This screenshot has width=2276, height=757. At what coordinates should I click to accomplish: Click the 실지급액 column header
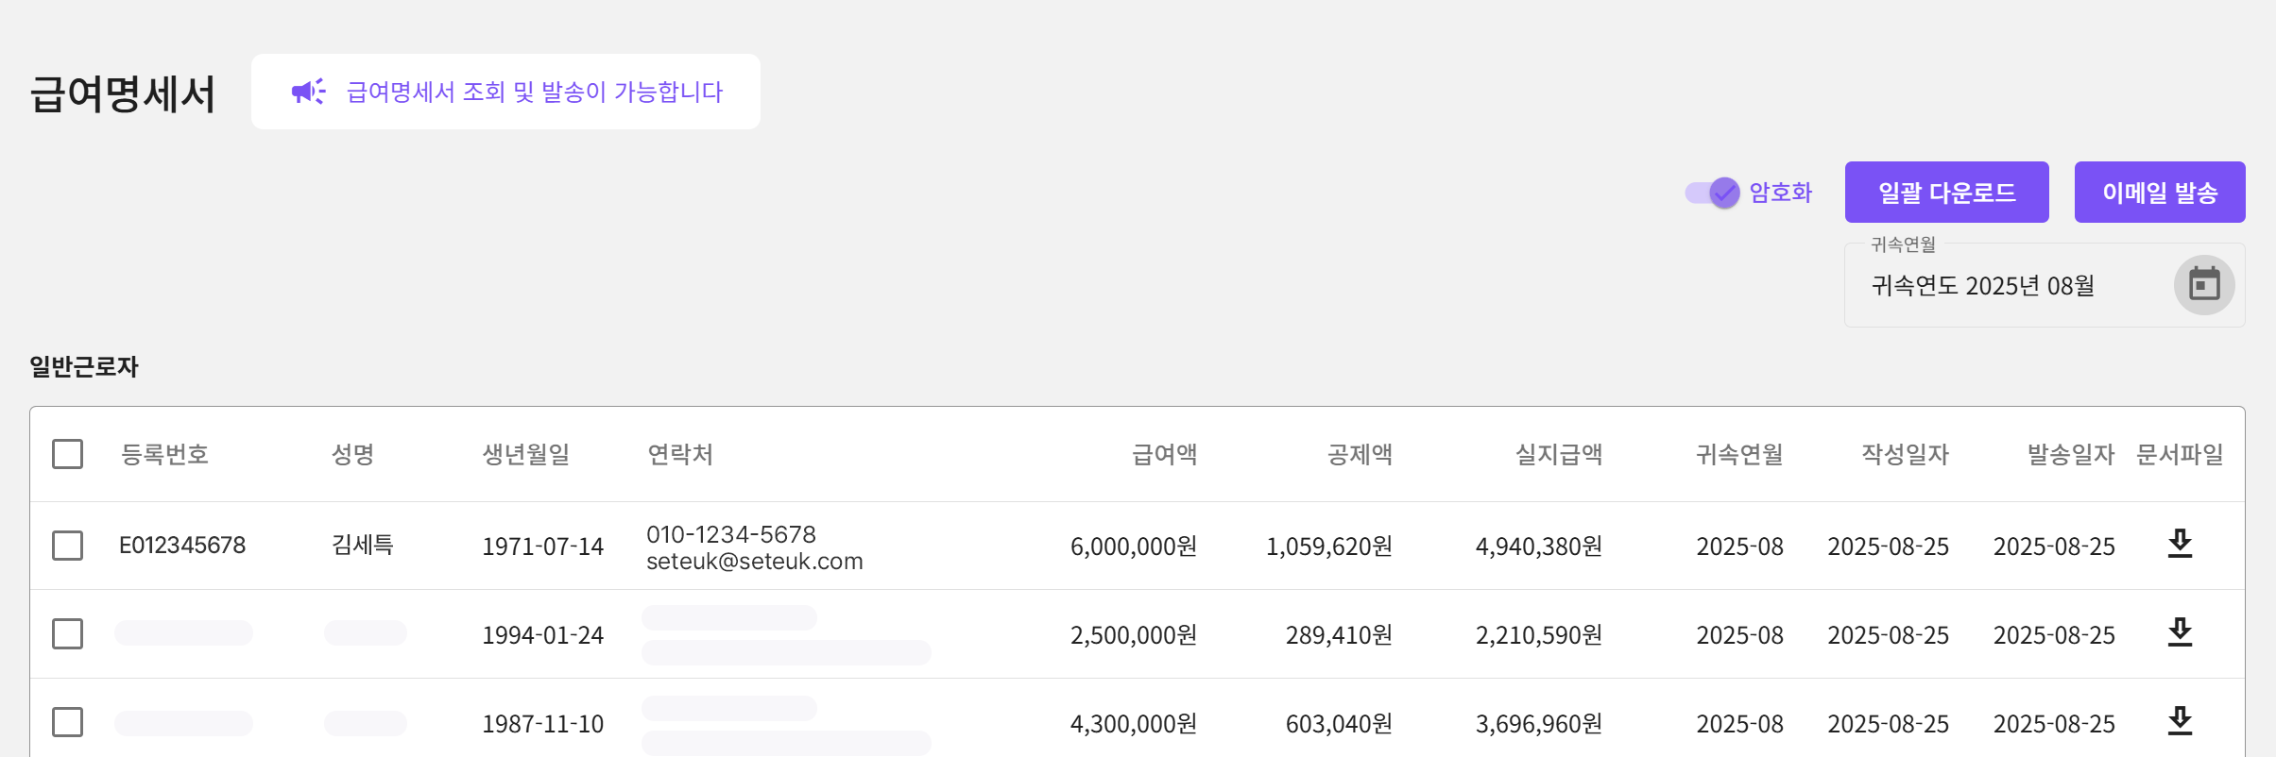[x=1558, y=455]
